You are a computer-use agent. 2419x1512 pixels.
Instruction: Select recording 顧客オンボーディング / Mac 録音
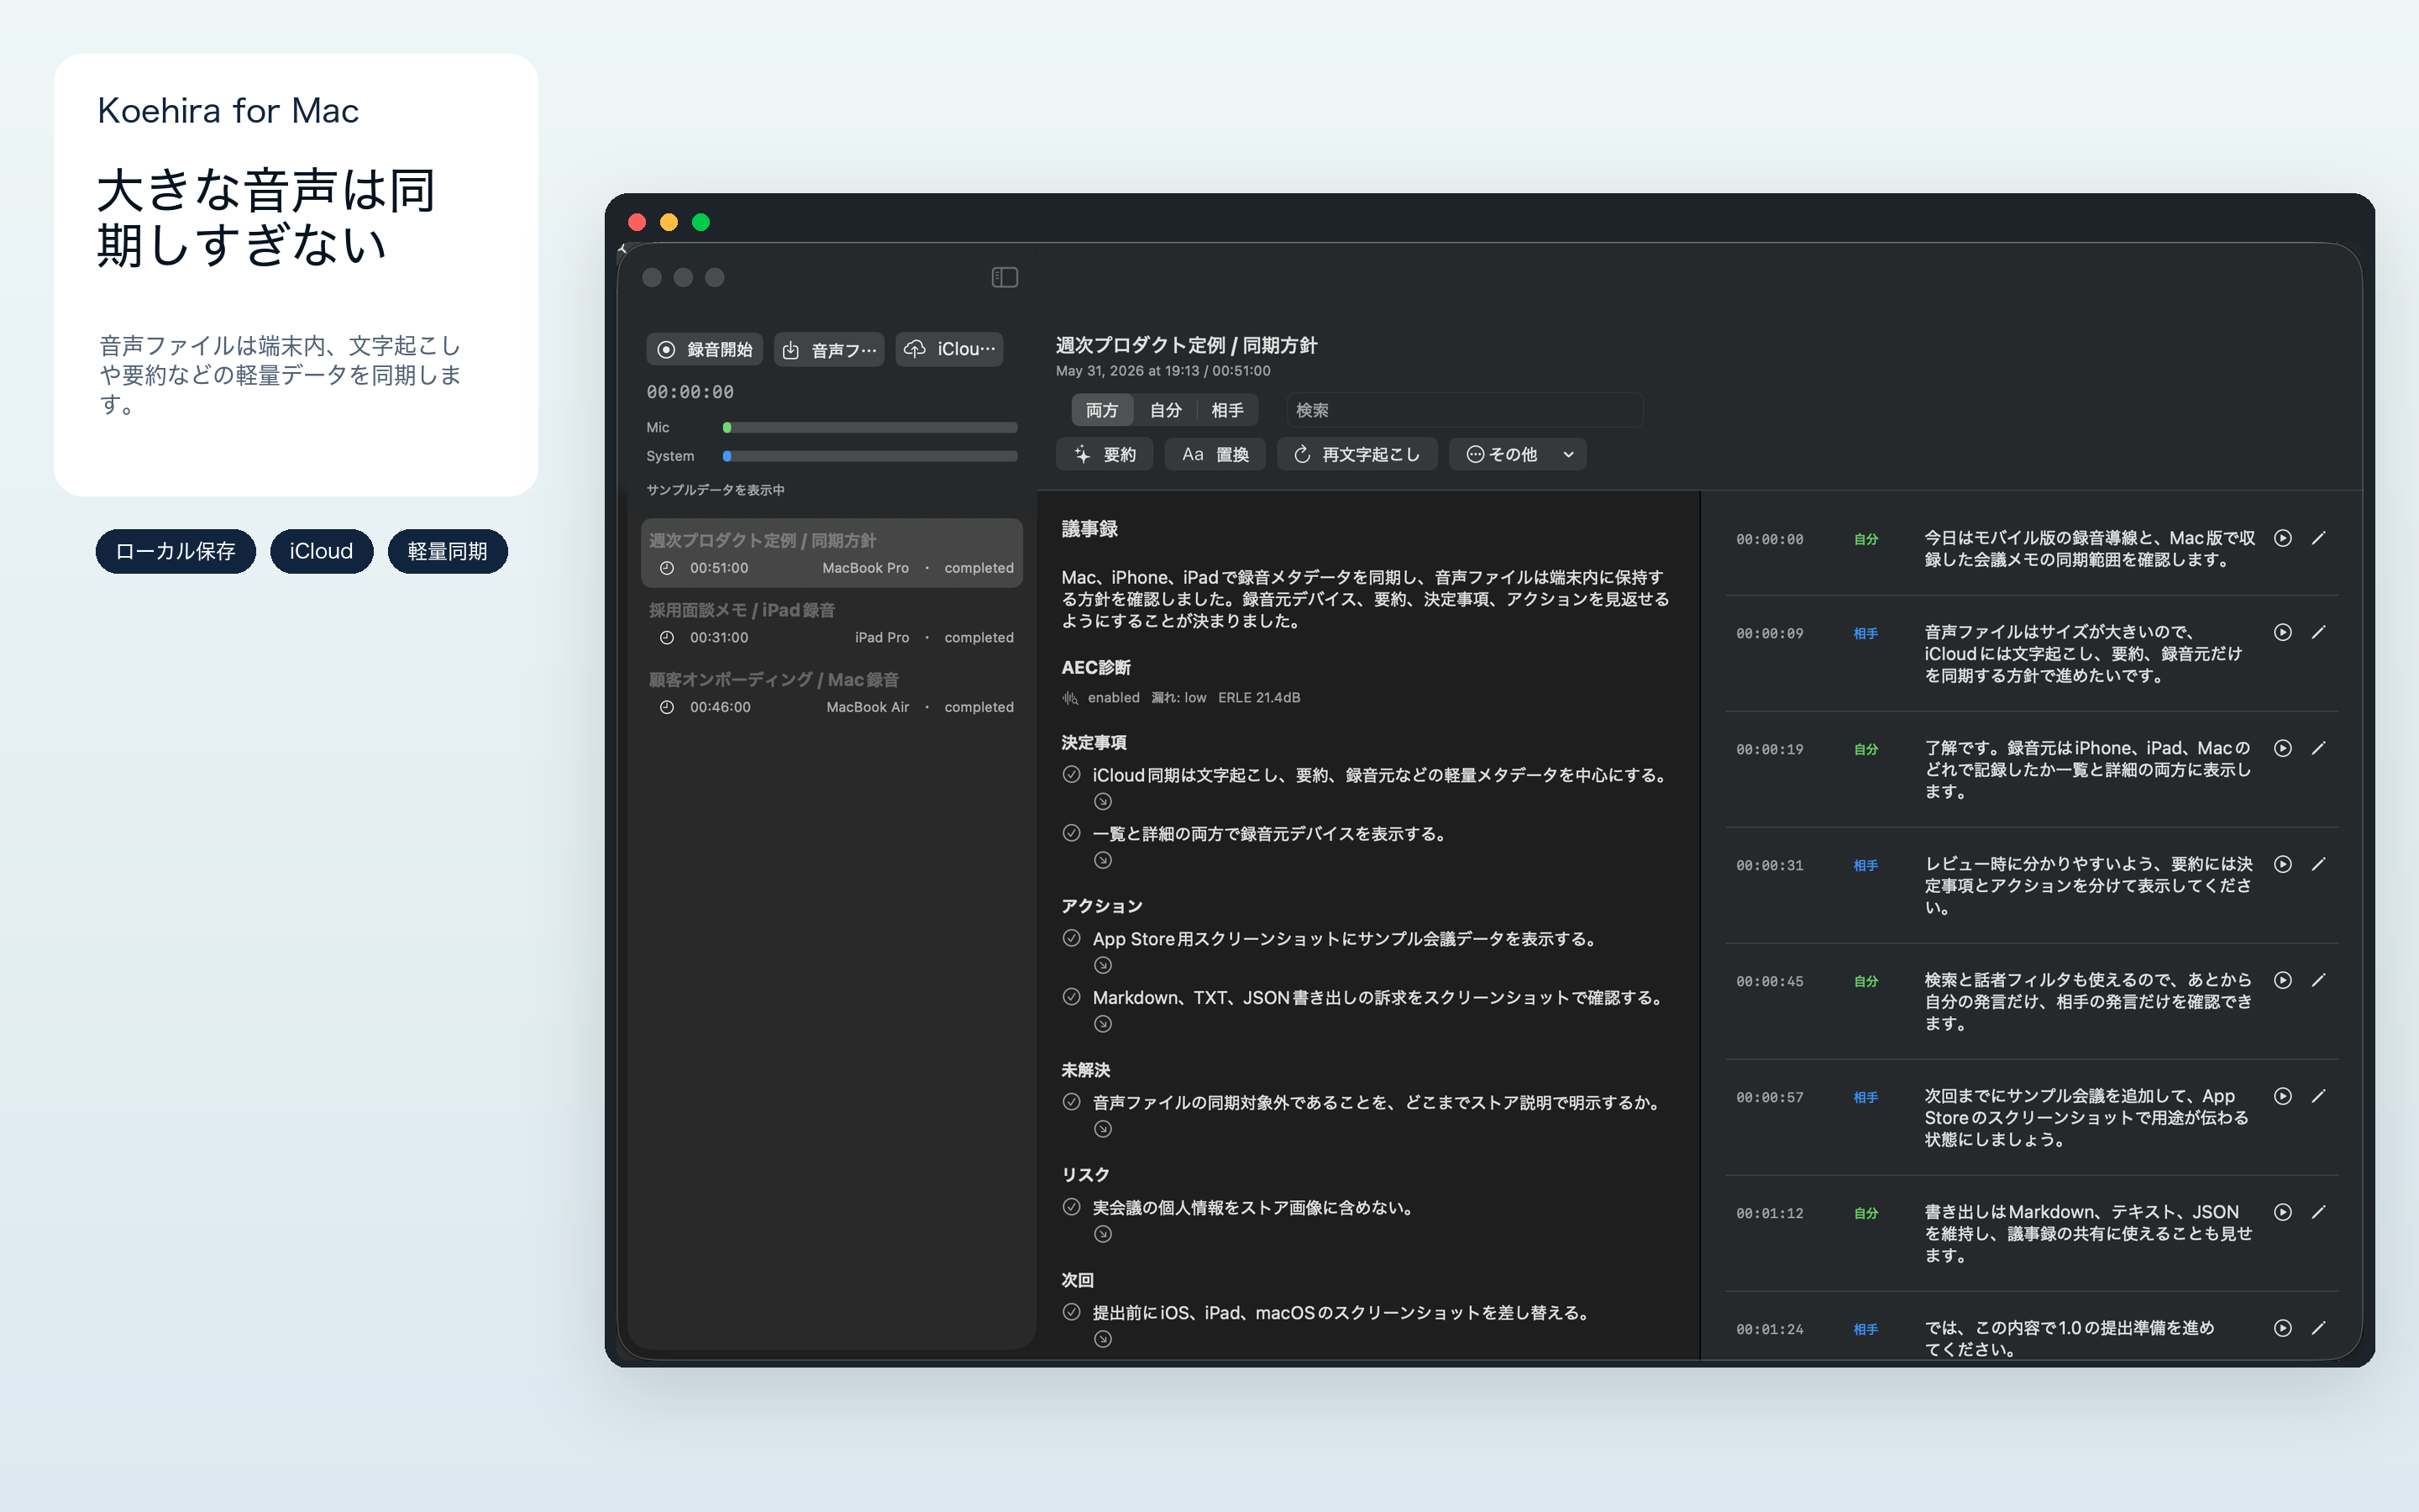coord(832,692)
